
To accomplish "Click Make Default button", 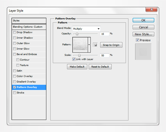I will (77, 67).
